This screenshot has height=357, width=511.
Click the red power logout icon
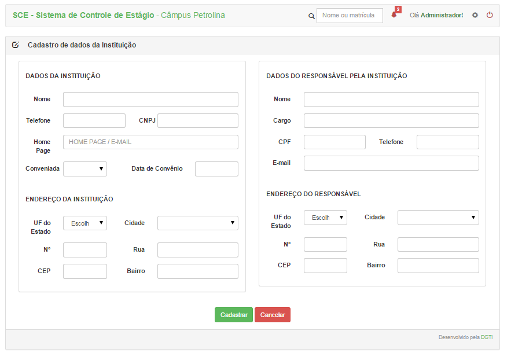coord(490,15)
